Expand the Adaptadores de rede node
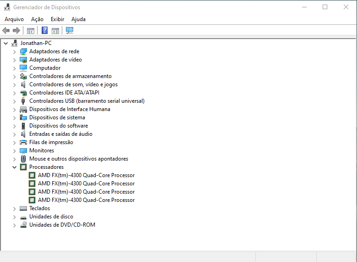 click(x=15, y=52)
